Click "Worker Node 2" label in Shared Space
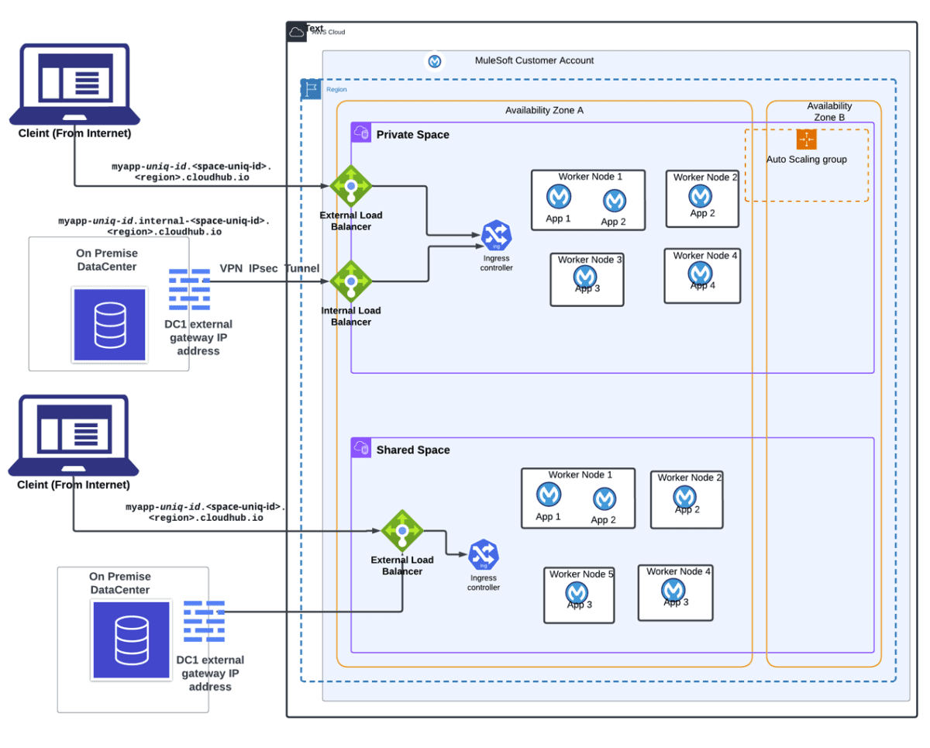 click(x=690, y=477)
